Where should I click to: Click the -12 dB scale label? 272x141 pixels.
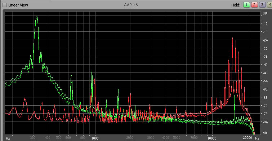pyautogui.click(x=265, y=24)
